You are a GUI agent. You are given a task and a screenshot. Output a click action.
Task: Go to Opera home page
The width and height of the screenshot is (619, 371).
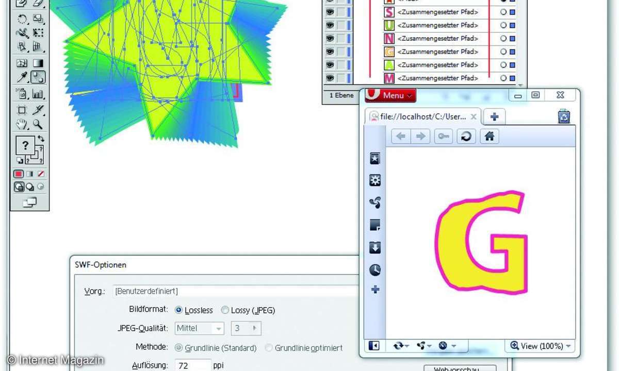coord(490,137)
